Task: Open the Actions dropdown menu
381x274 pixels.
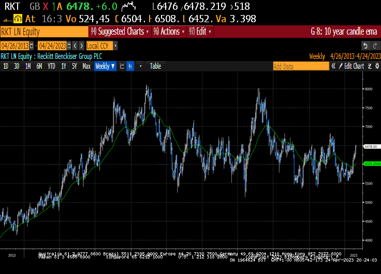Action: point(169,32)
